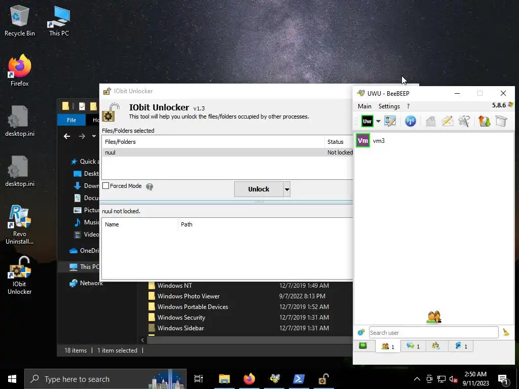Click the Back arrow in File Explorer
The image size is (519, 389).
67,136
